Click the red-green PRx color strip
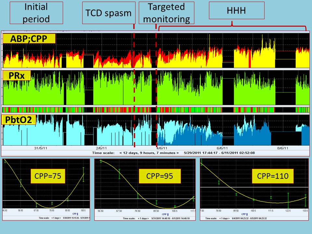The height and width of the screenshot is (234, 312). (x=155, y=110)
